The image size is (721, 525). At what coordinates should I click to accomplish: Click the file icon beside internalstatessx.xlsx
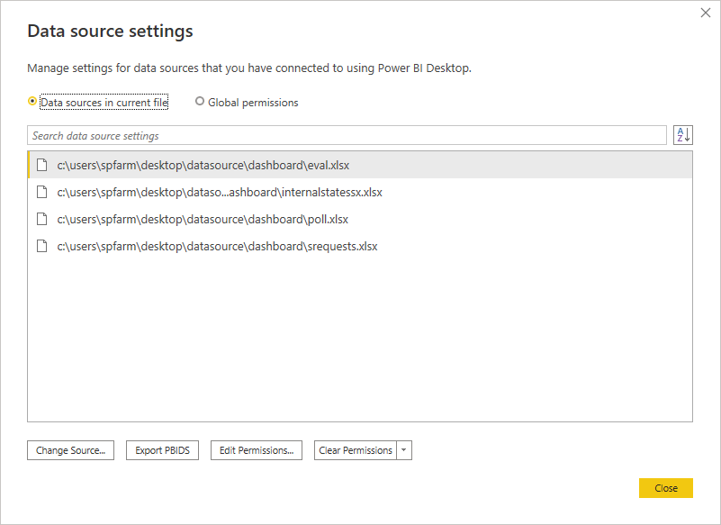point(41,192)
